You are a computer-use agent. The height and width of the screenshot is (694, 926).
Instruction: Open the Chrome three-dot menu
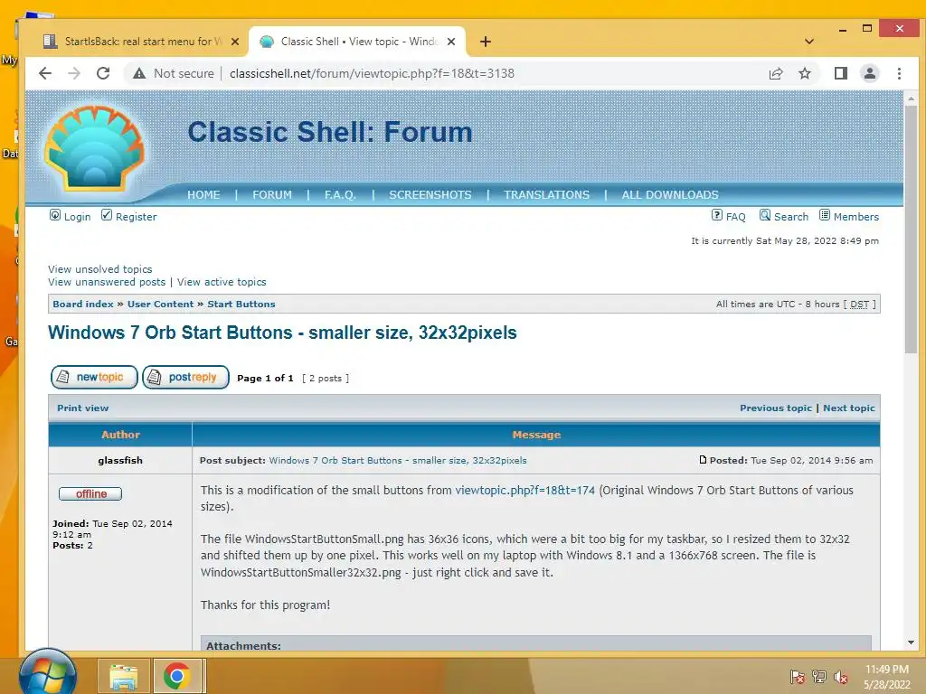coord(899,73)
